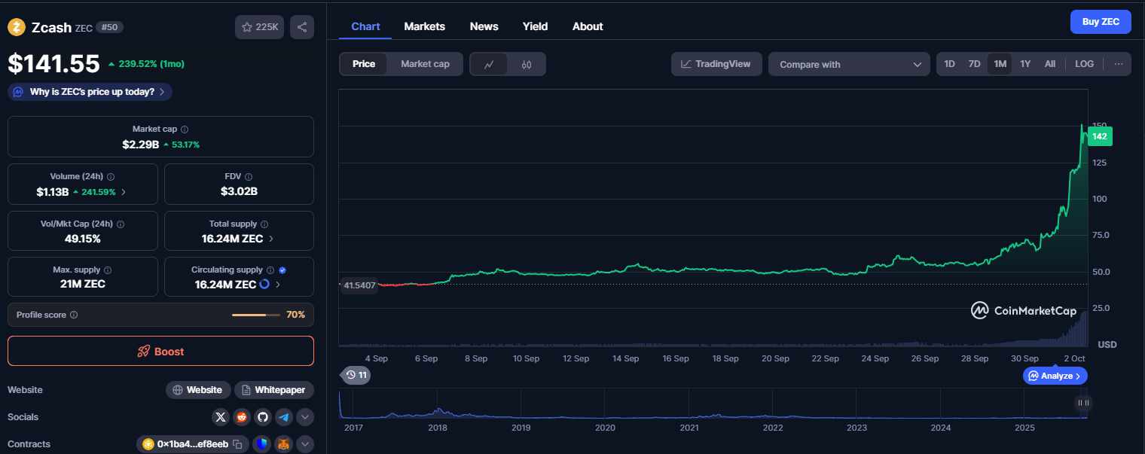Click the Circulating supply info icon
This screenshot has height=454, width=1145.
(270, 270)
